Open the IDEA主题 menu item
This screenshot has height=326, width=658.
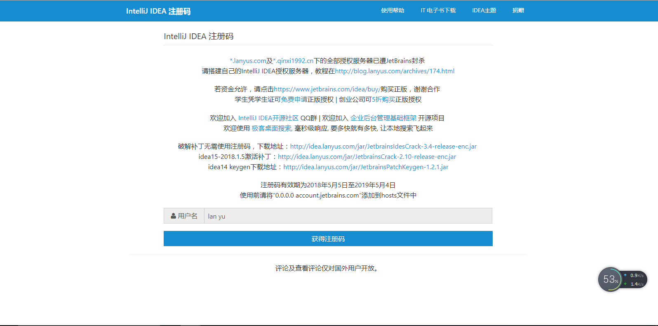point(484,10)
